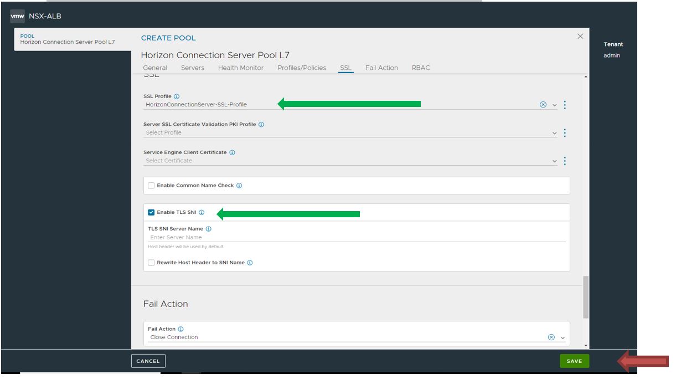Click the scrollbar down arrow in the dialog

pyautogui.click(x=586, y=345)
